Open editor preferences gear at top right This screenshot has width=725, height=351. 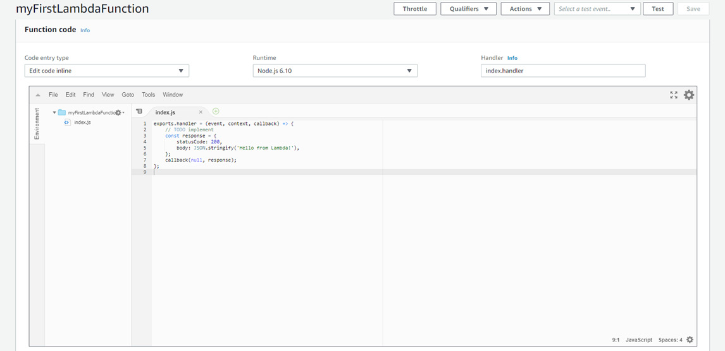pyautogui.click(x=689, y=95)
